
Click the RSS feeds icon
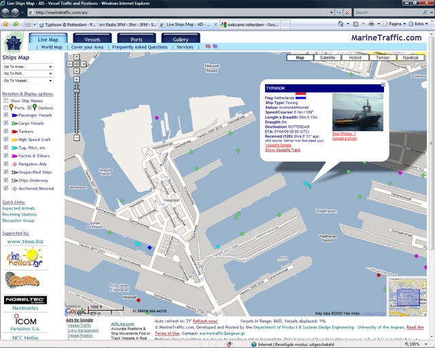(x=355, y=24)
